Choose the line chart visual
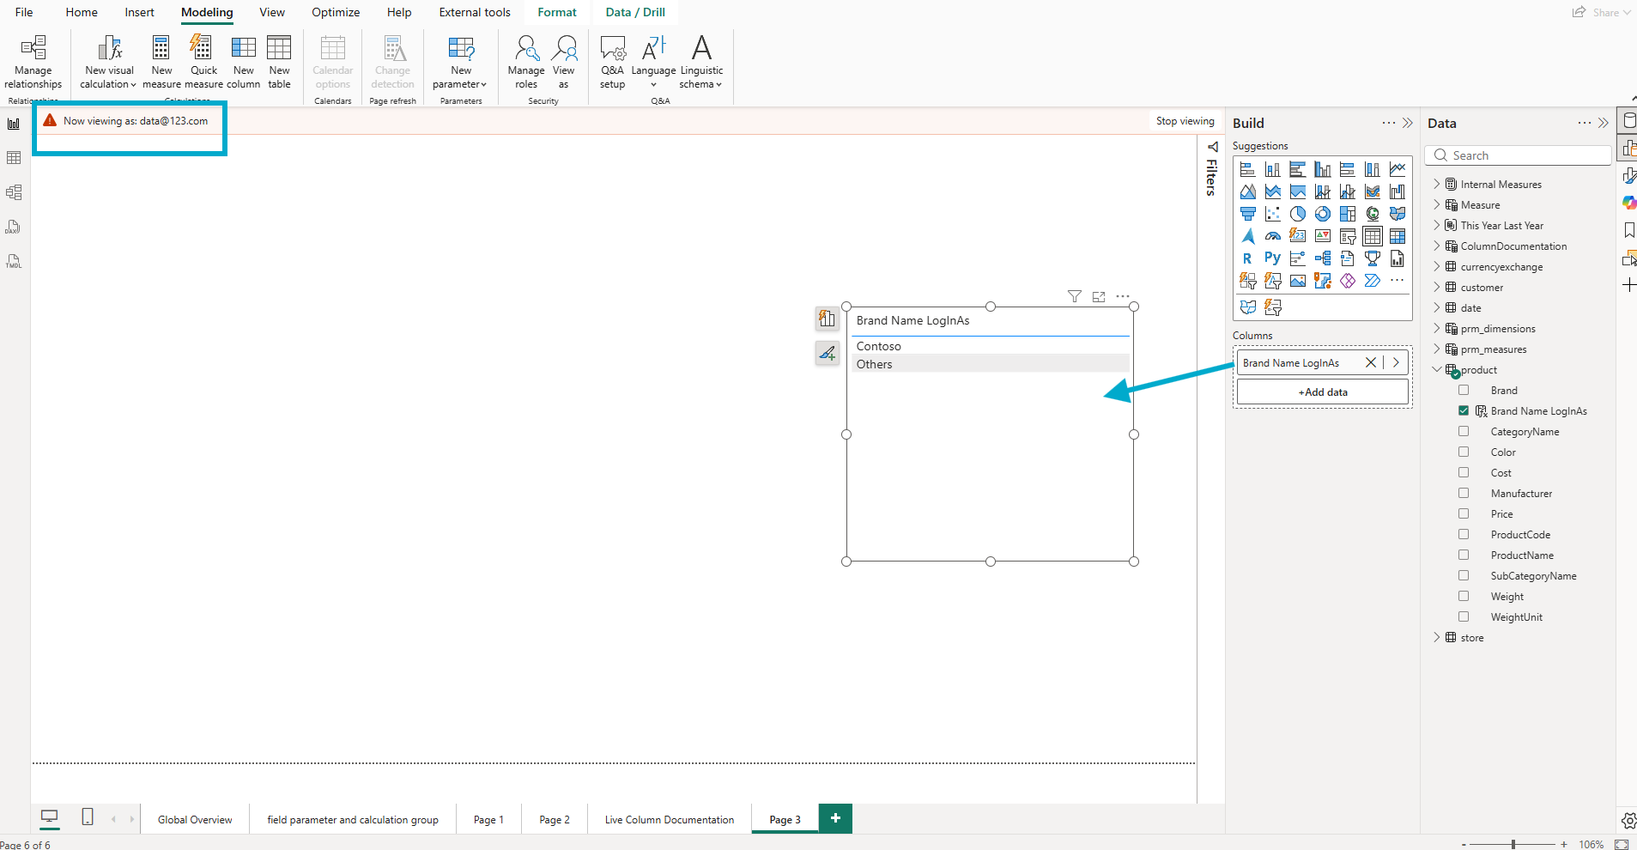This screenshot has height=850, width=1637. click(1398, 169)
